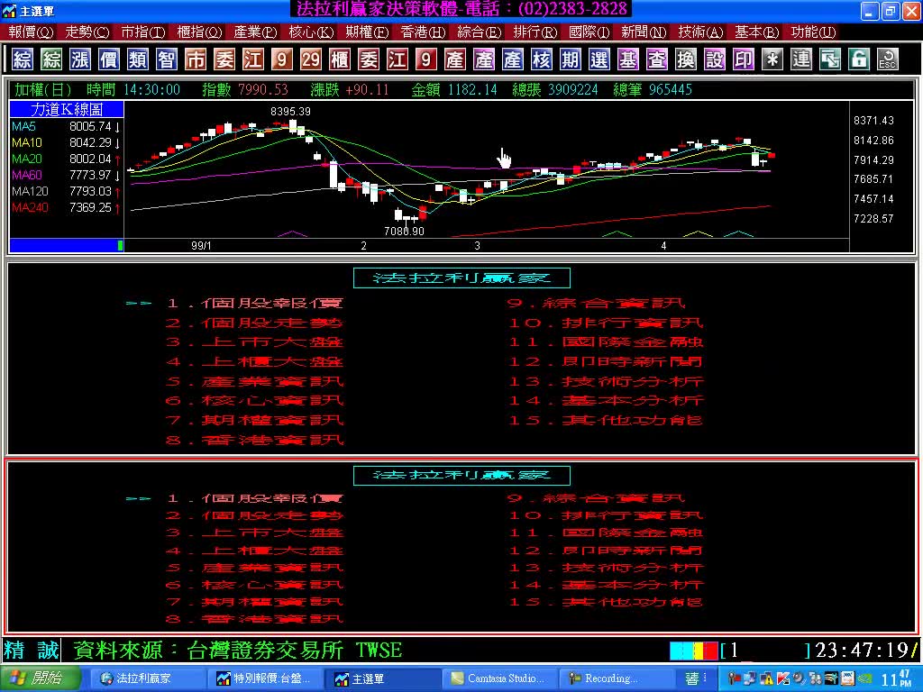Viewport: 923px width, 692px height.
Task: Click the 連 (connect) toolbar icon
Action: [x=801, y=59]
